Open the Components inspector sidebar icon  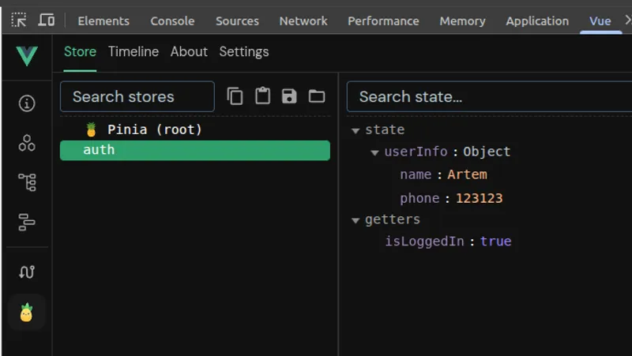pyautogui.click(x=27, y=143)
